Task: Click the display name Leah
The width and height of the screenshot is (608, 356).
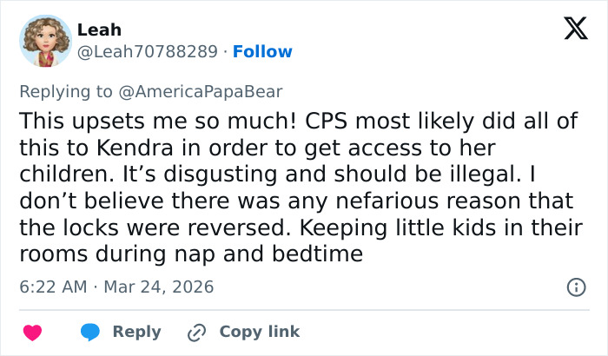Action: (99, 30)
